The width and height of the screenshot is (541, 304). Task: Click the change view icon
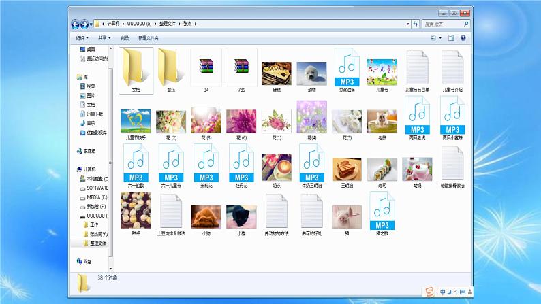click(433, 38)
